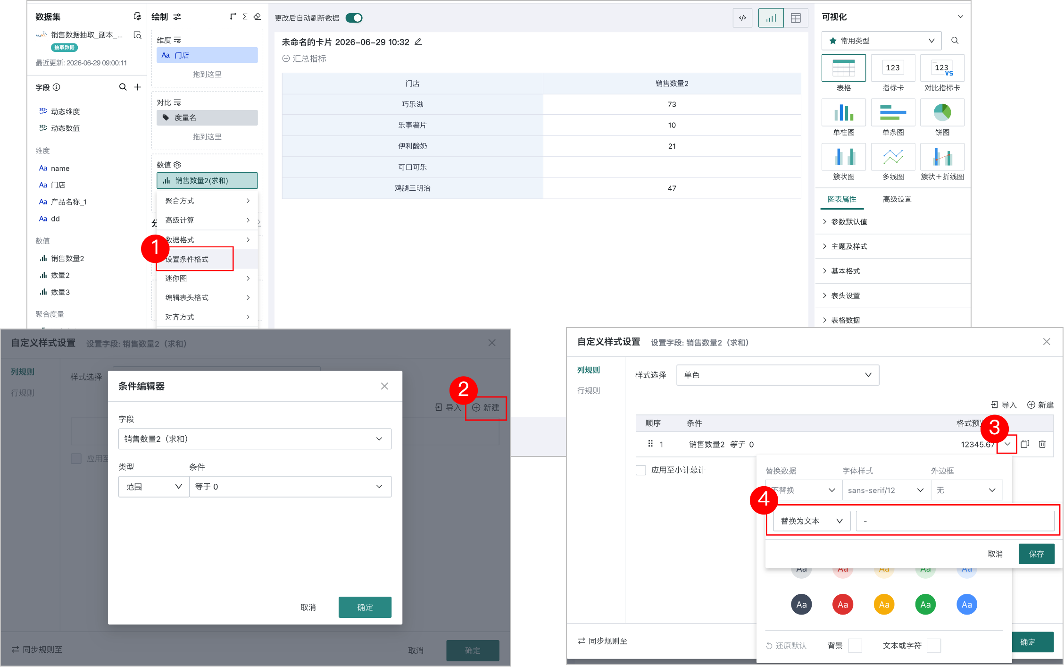Open 替换为文本 dropdown

point(812,521)
